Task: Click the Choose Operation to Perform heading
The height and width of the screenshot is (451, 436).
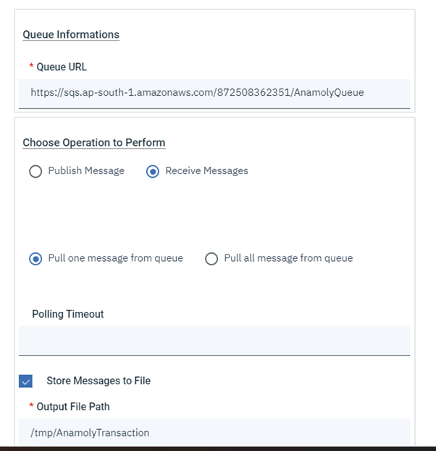Action: coord(94,142)
